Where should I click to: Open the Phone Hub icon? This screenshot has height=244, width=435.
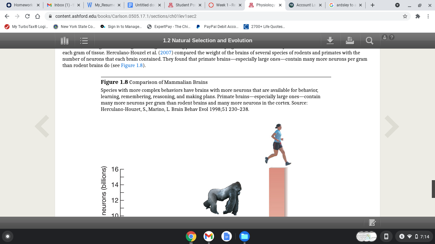point(386,236)
